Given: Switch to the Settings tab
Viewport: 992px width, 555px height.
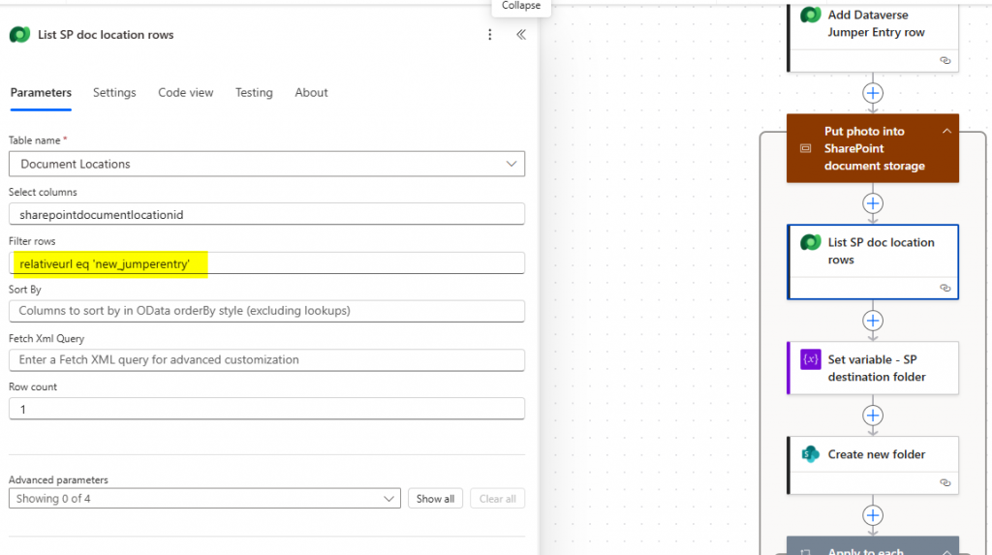Looking at the screenshot, I should pyautogui.click(x=114, y=93).
